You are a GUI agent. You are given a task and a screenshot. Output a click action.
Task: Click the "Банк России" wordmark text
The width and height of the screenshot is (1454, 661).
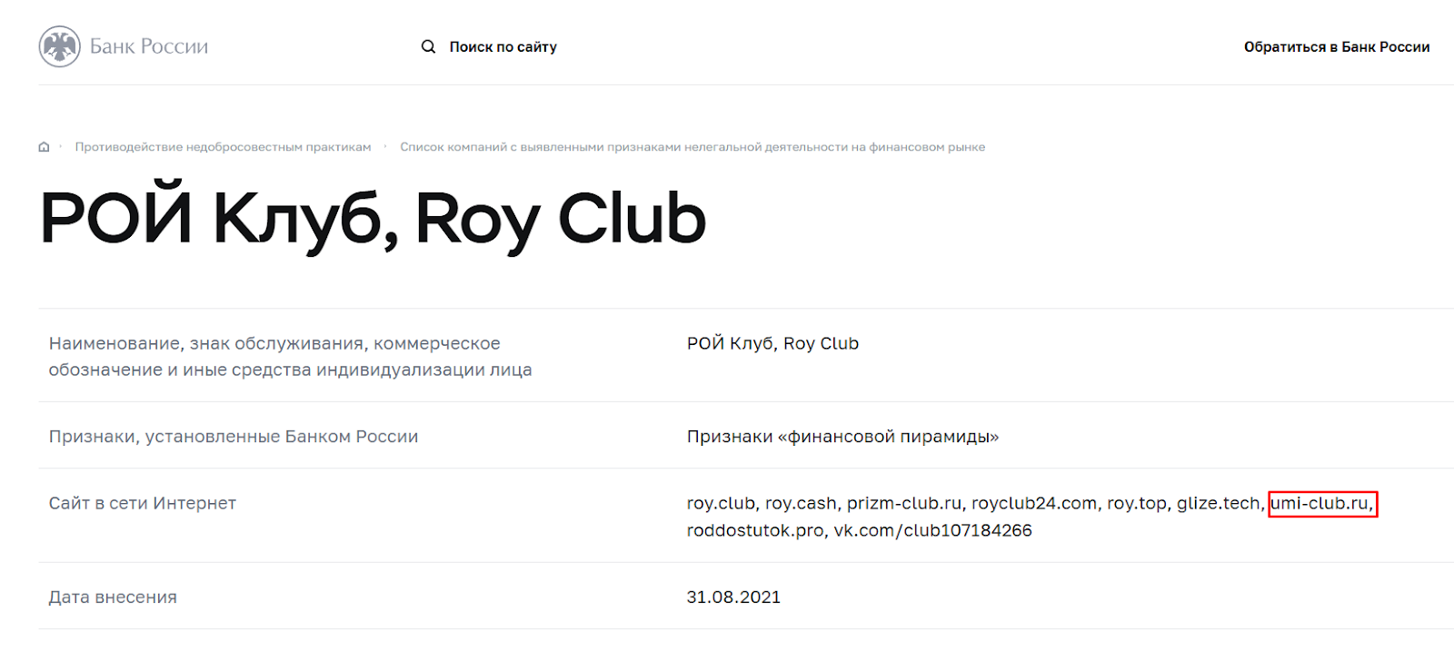tap(149, 46)
